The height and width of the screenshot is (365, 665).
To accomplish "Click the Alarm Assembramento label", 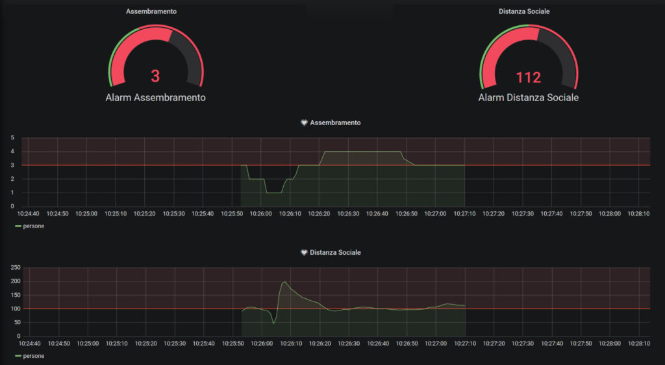I will (156, 97).
